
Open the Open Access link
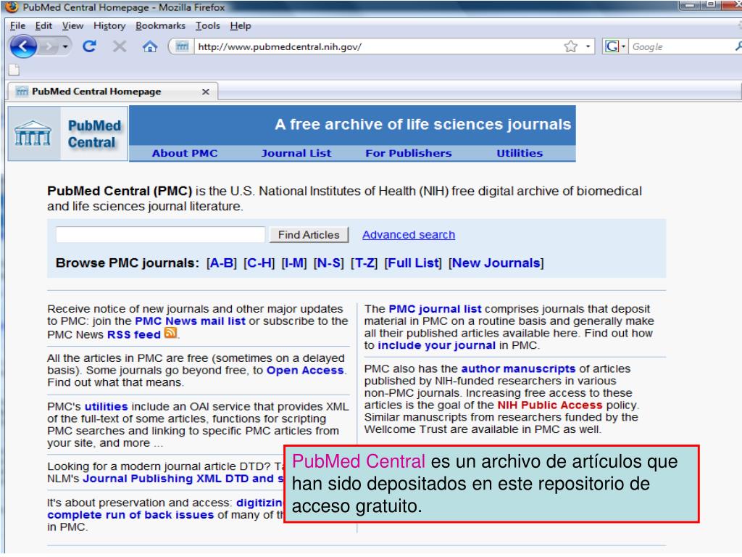(305, 371)
